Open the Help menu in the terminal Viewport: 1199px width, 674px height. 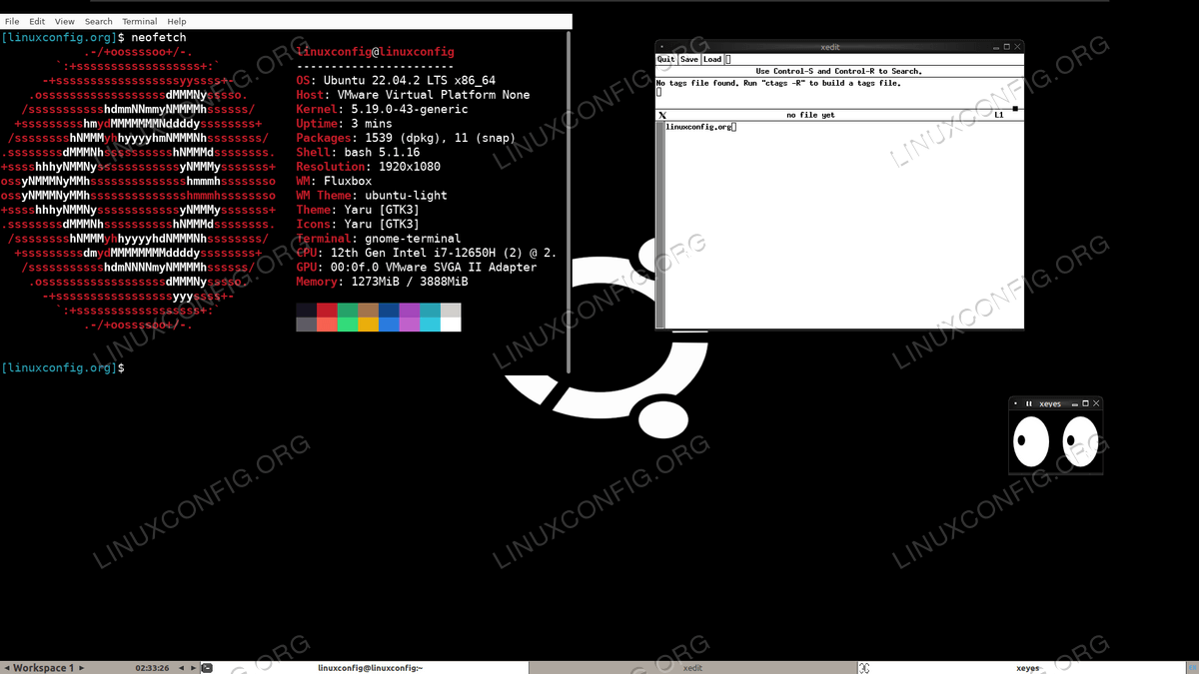coord(177,21)
